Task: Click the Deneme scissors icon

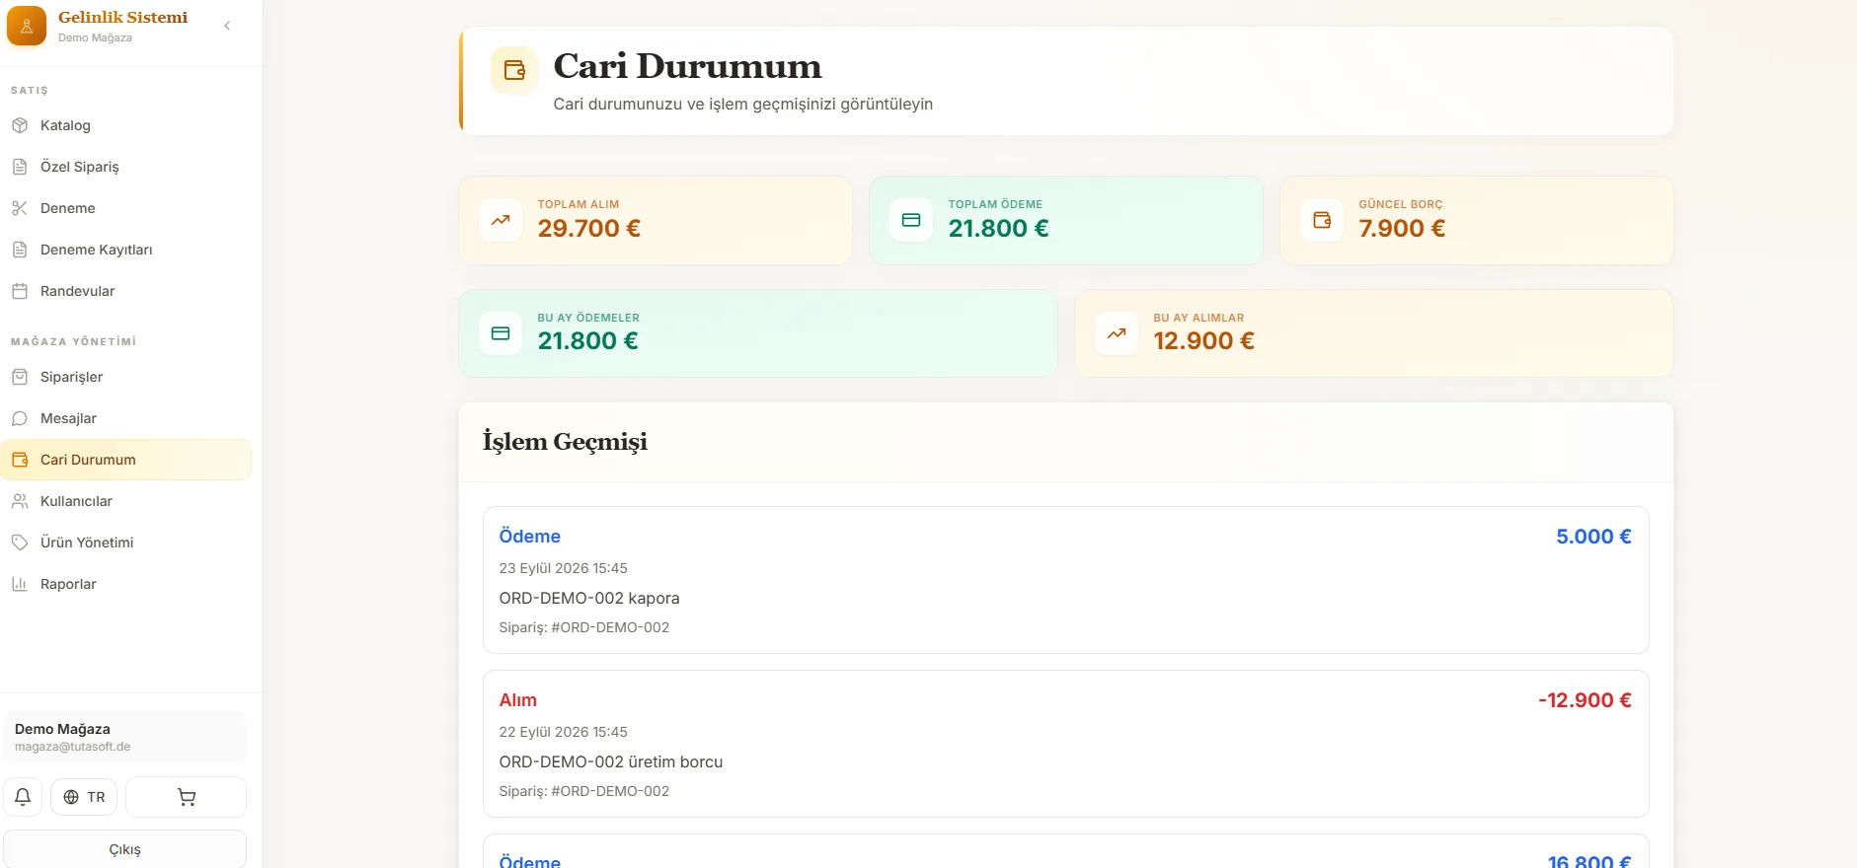Action: click(x=20, y=208)
